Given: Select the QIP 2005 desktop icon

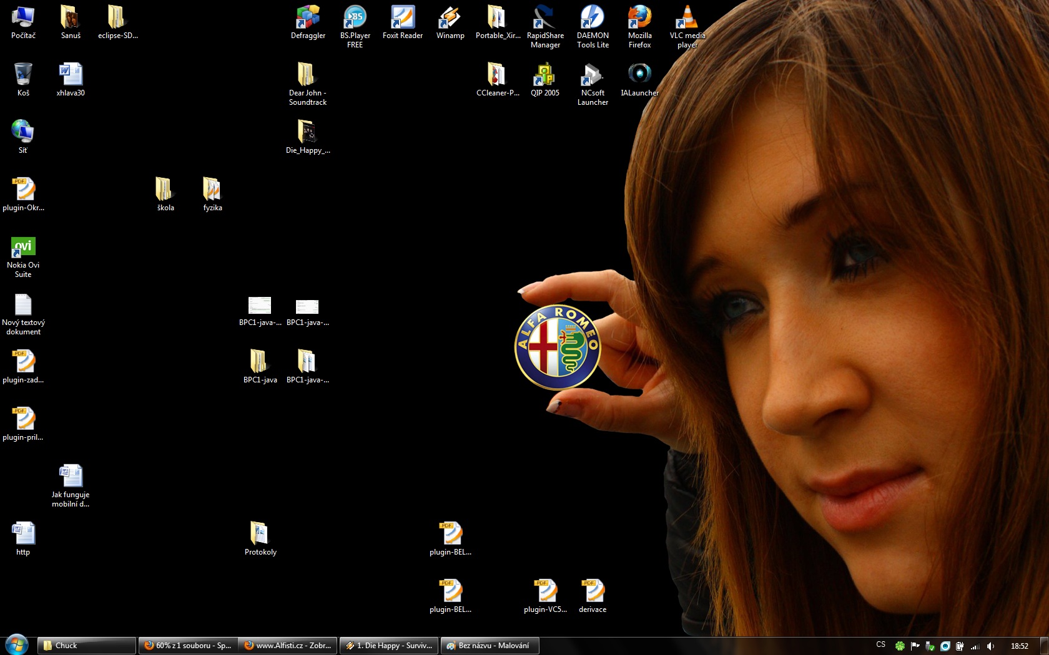Looking at the screenshot, I should coord(544,76).
